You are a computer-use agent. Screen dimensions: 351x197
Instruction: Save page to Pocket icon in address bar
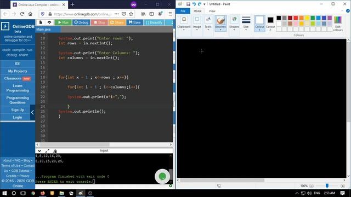[x=124, y=14]
